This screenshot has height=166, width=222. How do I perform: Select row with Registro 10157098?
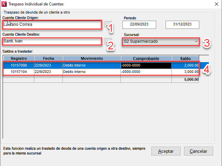(x=19, y=65)
